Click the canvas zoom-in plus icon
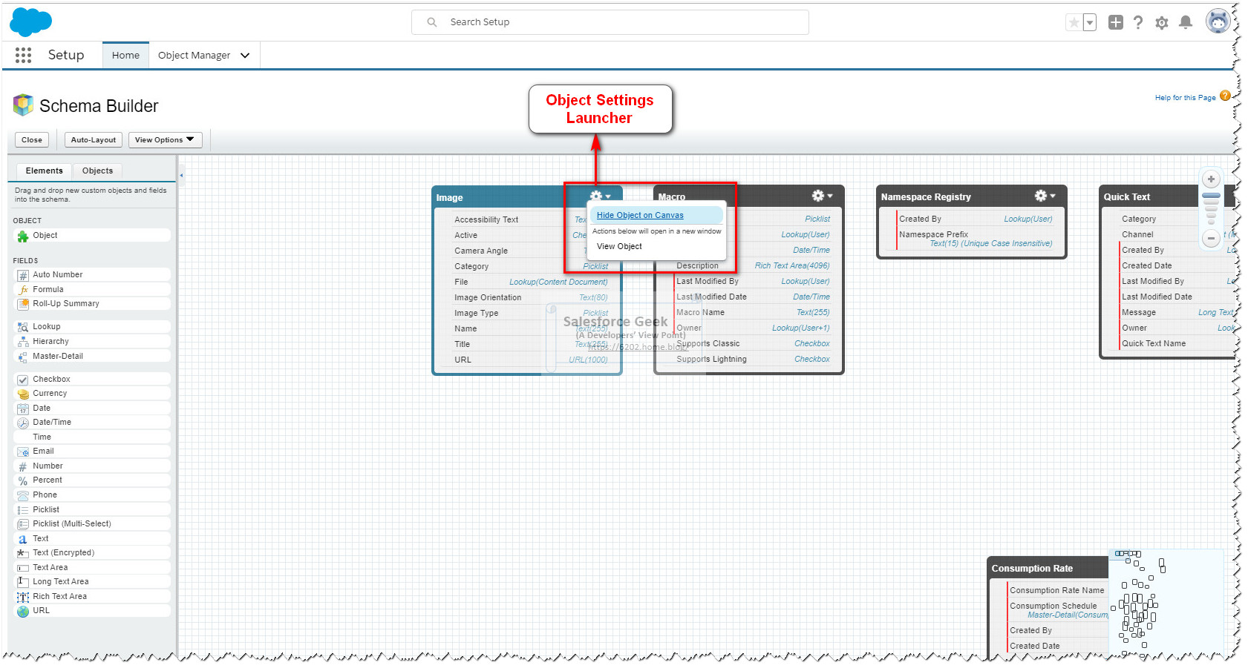 (x=1211, y=179)
